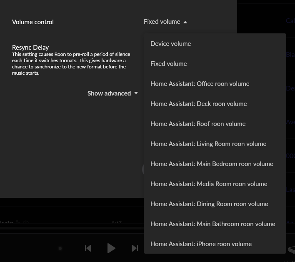Viewport: 295px width, 262px height.
Task: Select Home Assistant: Living Room roon volume
Action: click(208, 144)
